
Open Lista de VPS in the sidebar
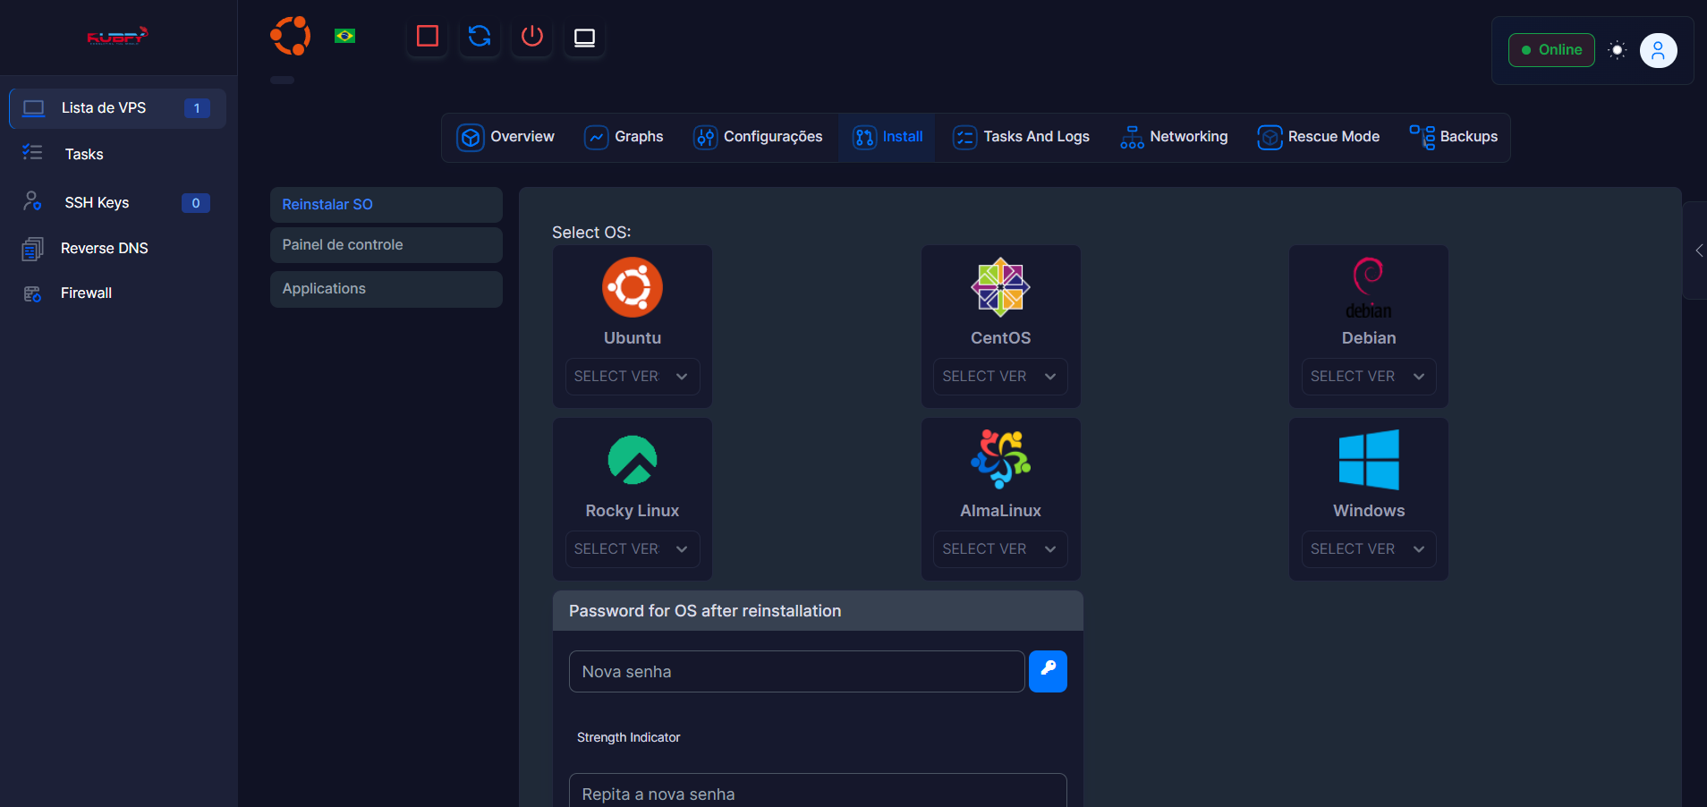click(117, 108)
